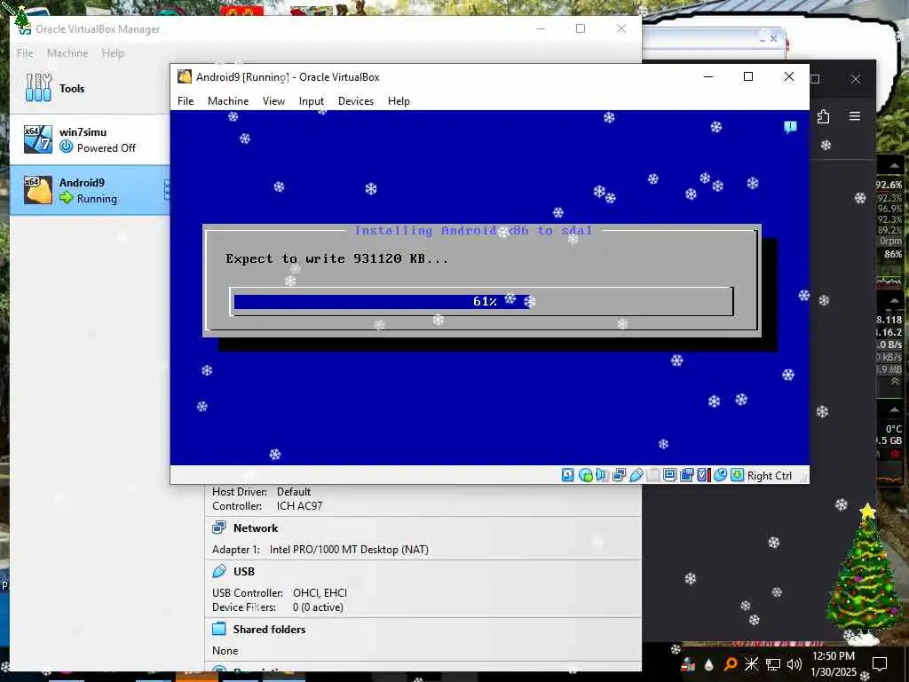Open the extensions puzzle icon in background browser
Viewport: 909px width, 682px height.
[823, 116]
